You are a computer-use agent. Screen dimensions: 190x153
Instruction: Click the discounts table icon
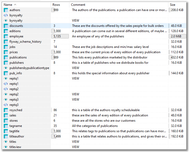6,26
